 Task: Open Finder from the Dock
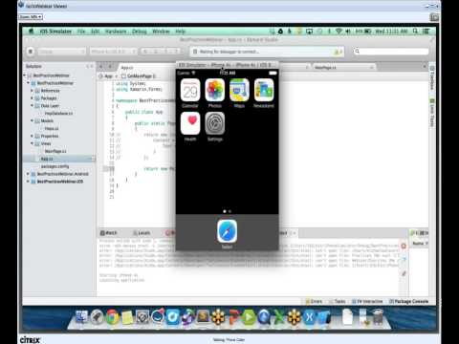pos(81,317)
